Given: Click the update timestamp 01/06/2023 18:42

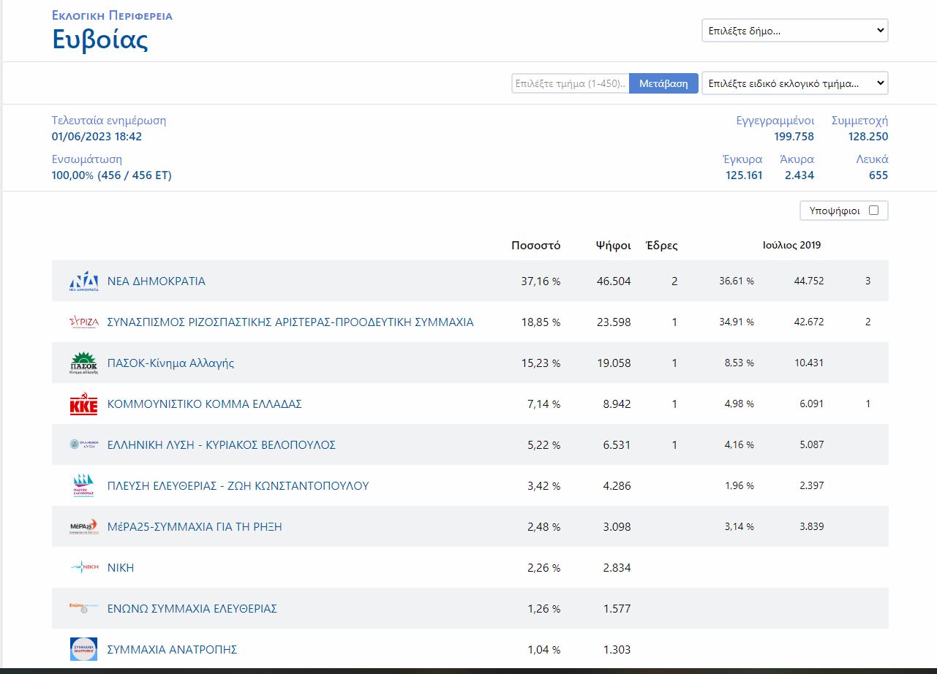Looking at the screenshot, I should (x=97, y=137).
